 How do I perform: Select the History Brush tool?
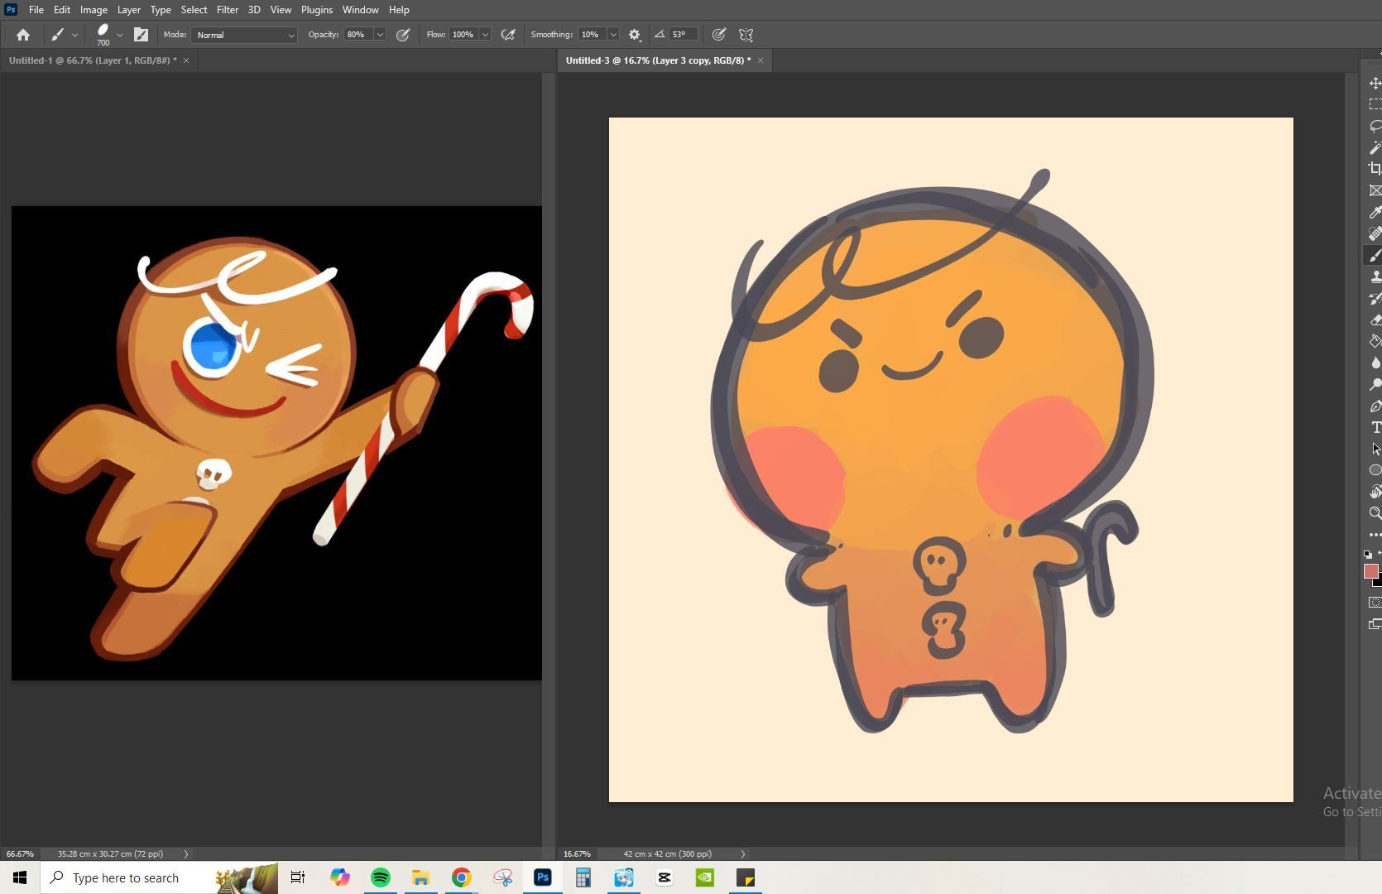click(x=1375, y=298)
